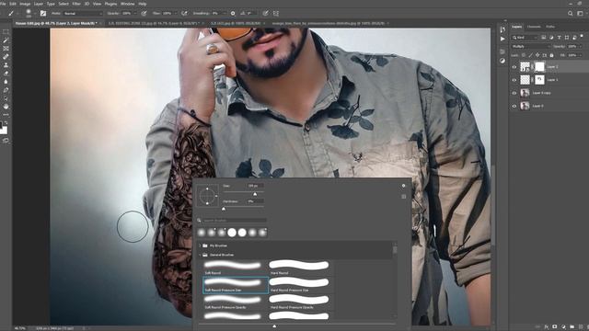Filter layers by shape layers icon
This screenshot has width=589, height=331.
[567, 38]
